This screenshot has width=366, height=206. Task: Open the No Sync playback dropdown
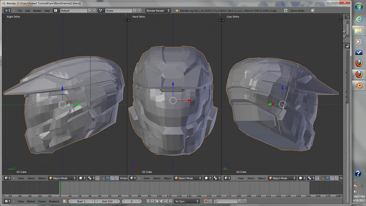pyautogui.click(x=187, y=201)
